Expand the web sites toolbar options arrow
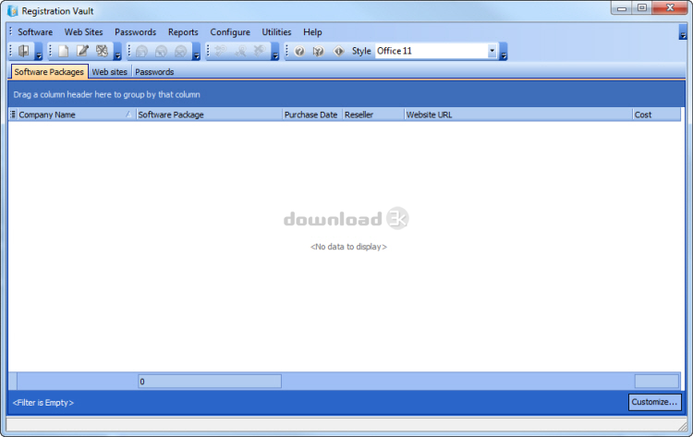Viewport: 693px width, 437px height. [x=196, y=52]
